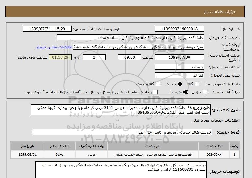Screen dimensions: 252x178
Task: Click the تعداد / مقدار column header
Action: coord(60,146)
